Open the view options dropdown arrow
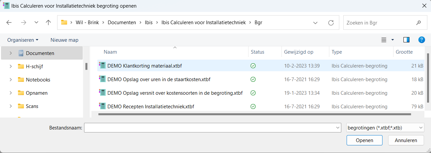This screenshot has width=431, height=153. (392, 40)
